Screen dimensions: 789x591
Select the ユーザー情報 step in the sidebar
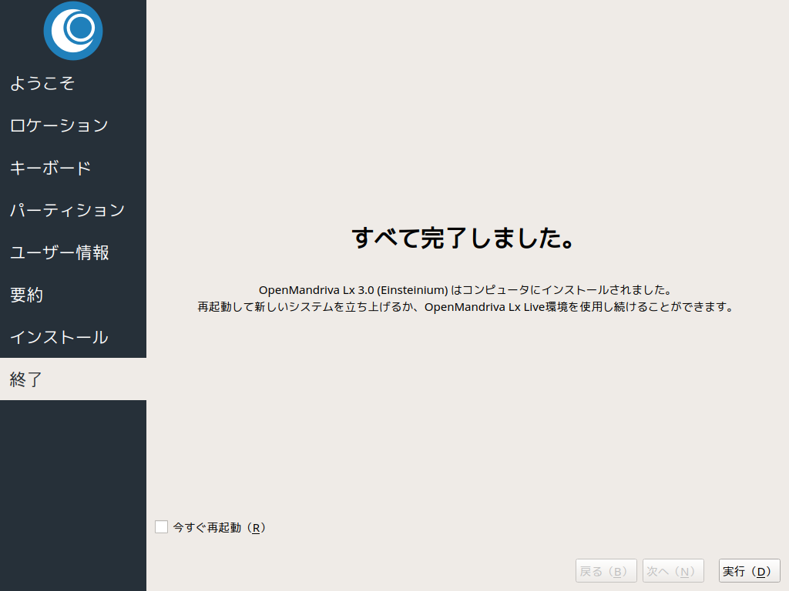73,252
